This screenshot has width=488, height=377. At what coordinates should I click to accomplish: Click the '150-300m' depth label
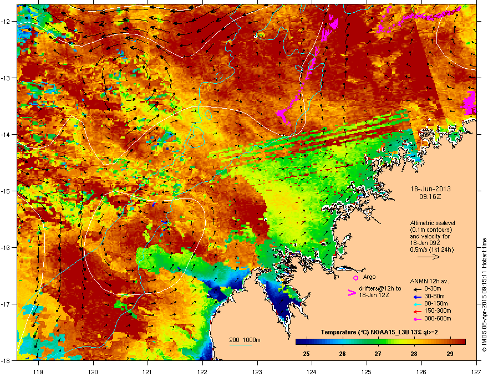click(x=438, y=310)
